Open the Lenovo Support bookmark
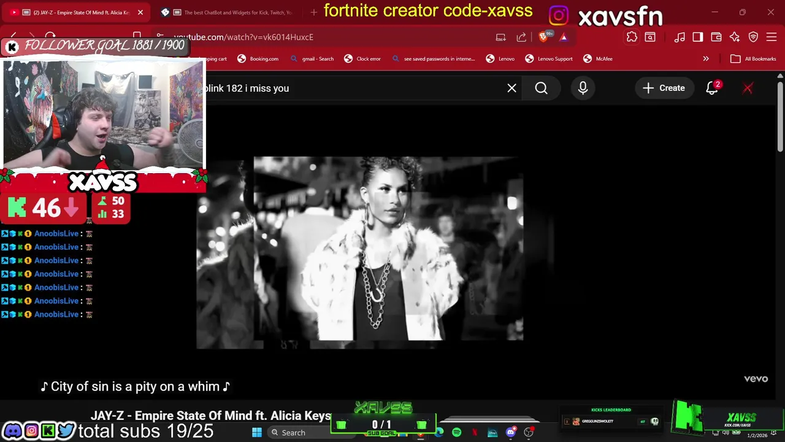Screen dimensions: 785x442 coord(549,59)
